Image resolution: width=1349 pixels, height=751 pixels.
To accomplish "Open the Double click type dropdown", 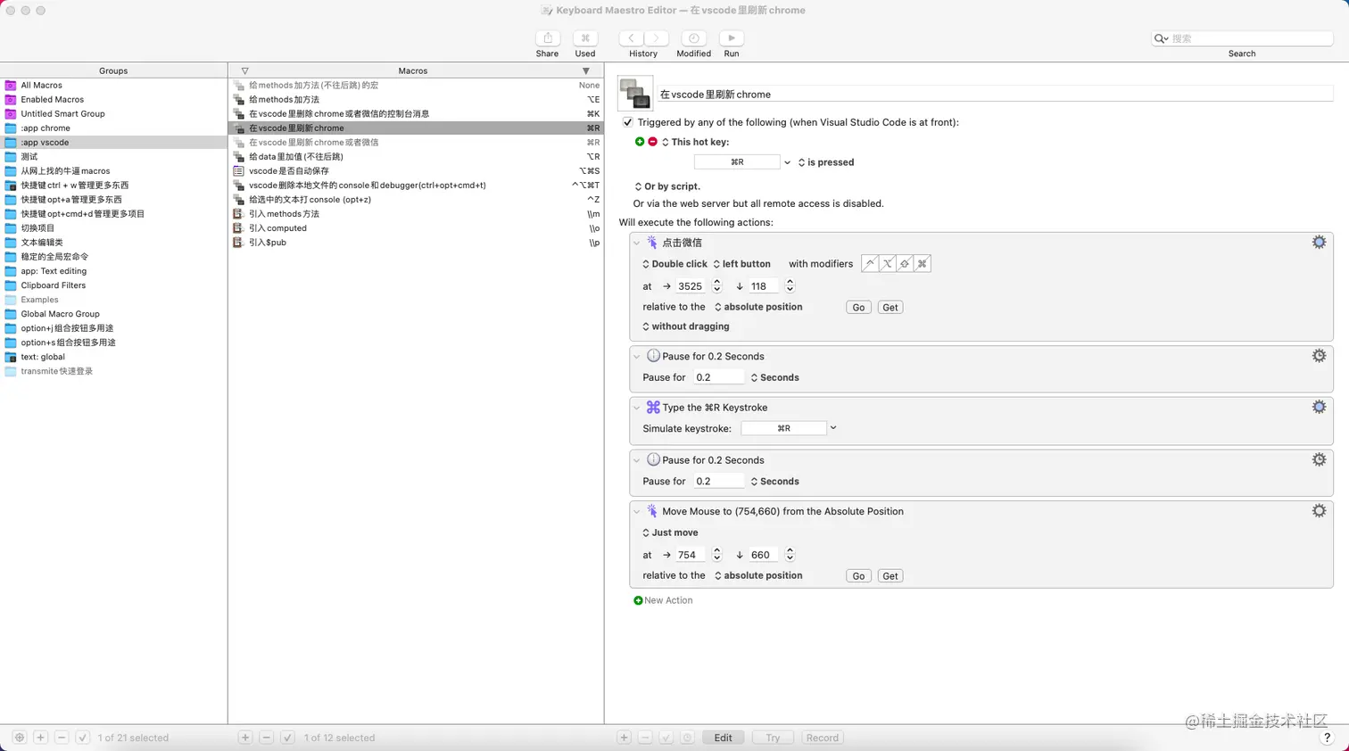I will pos(675,264).
